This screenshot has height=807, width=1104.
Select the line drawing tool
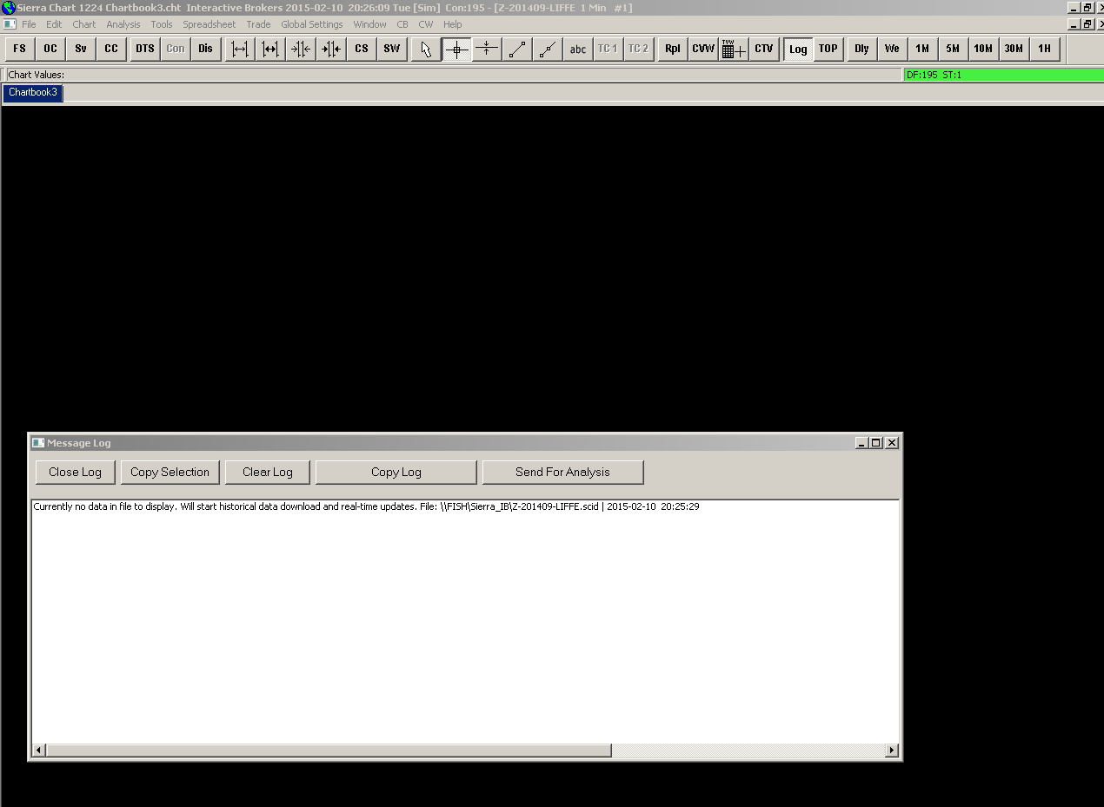[517, 49]
